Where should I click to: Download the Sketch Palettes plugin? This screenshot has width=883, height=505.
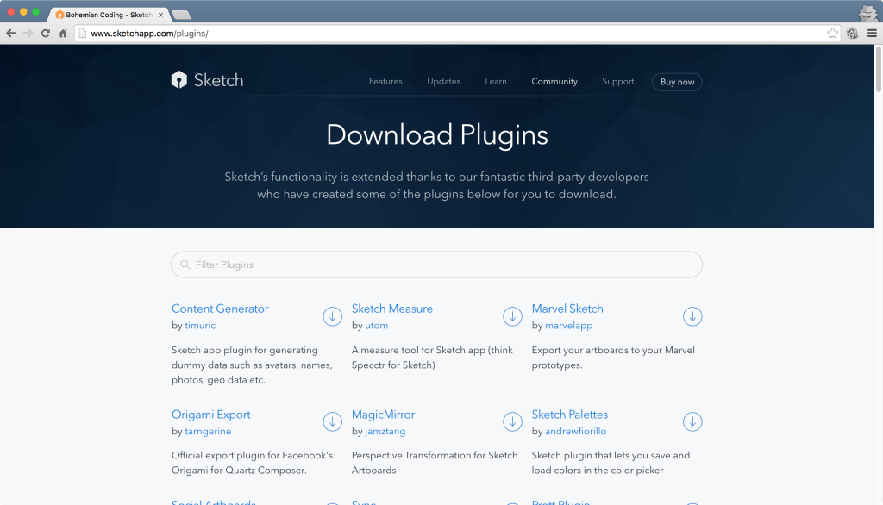point(692,421)
